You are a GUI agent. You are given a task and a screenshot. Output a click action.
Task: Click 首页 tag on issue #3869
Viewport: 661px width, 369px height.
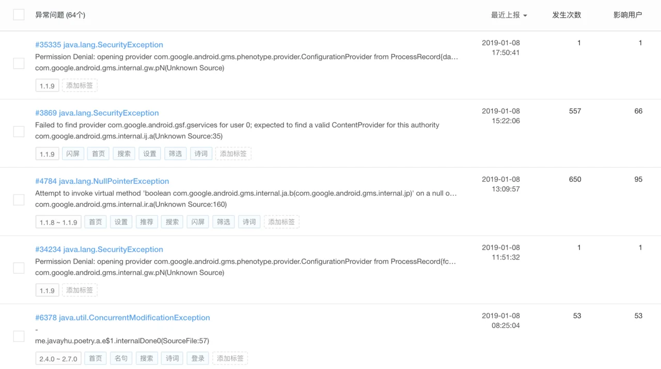99,154
